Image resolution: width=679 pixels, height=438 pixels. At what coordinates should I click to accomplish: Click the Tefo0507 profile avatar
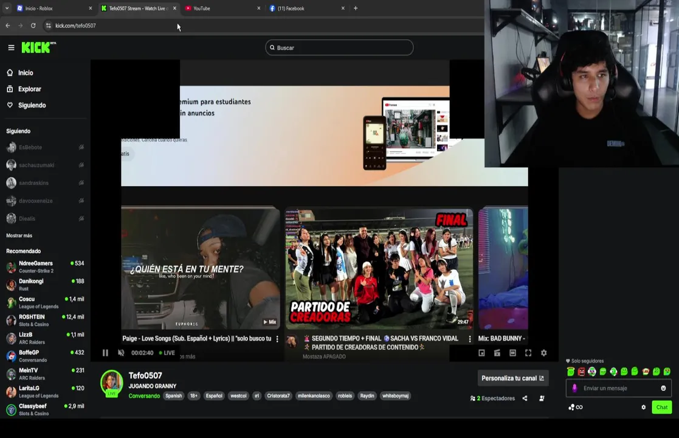coord(112,383)
